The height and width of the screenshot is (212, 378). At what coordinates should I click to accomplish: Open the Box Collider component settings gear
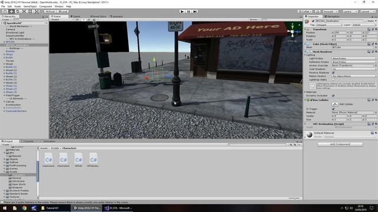pos(376,100)
